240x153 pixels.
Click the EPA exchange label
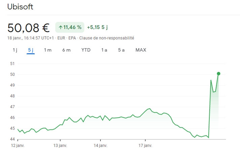coord(72,38)
